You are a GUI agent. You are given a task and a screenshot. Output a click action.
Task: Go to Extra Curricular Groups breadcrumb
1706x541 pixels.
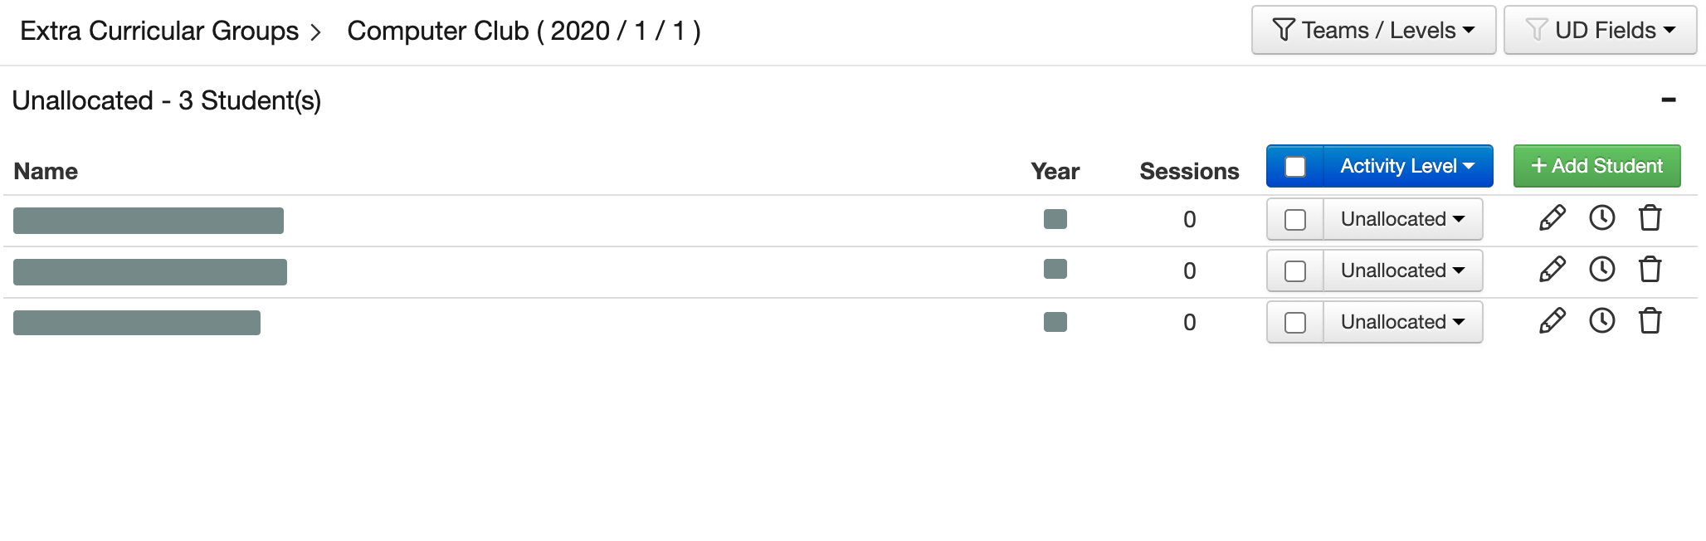click(x=159, y=32)
